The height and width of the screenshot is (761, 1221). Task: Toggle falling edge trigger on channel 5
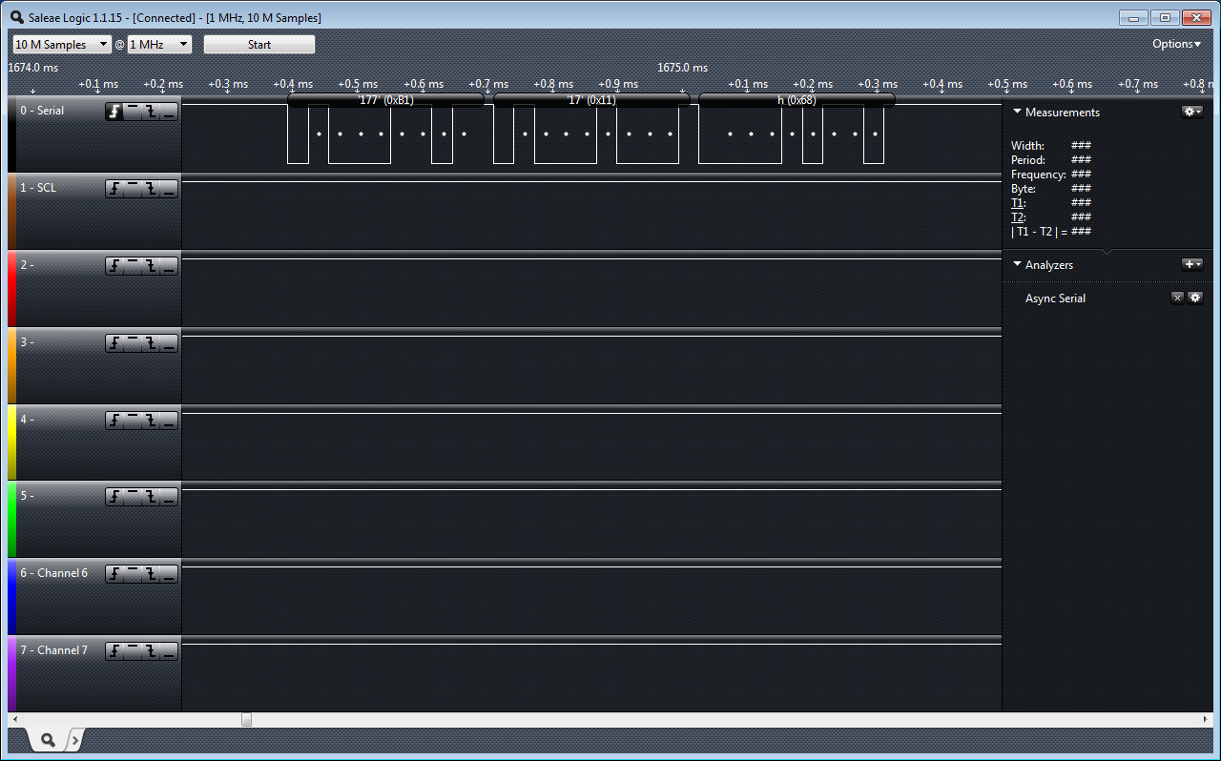[151, 497]
